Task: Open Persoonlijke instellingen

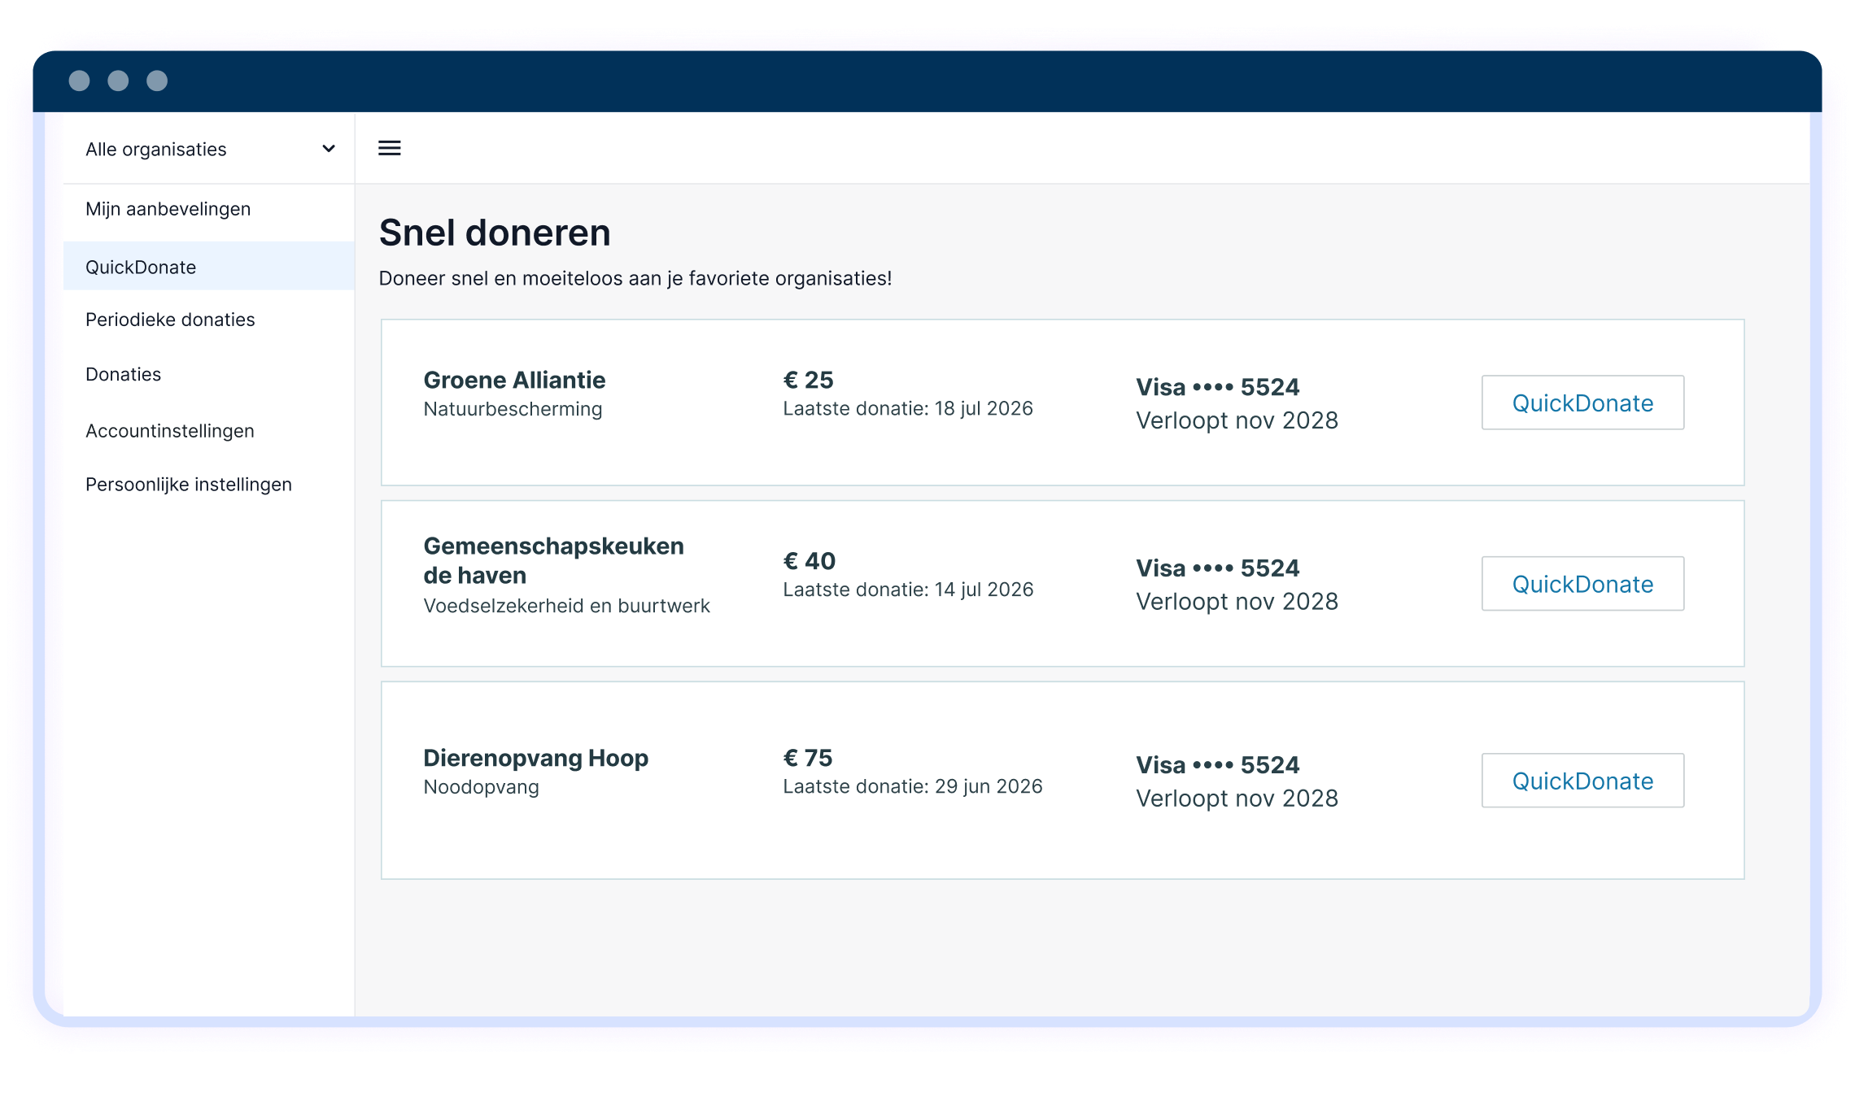Action: pyautogui.click(x=188, y=485)
